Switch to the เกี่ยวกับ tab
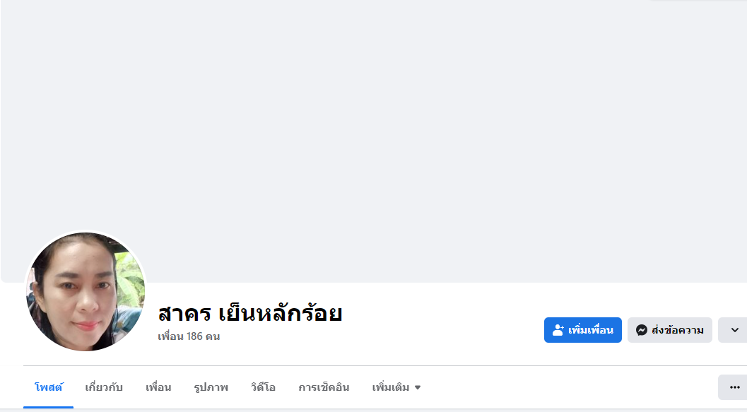This screenshot has width=747, height=412. 104,387
